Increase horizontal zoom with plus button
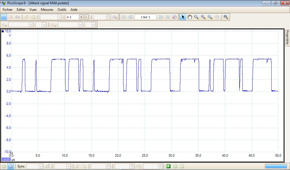The image size is (290, 170). pyautogui.click(x=81, y=17)
